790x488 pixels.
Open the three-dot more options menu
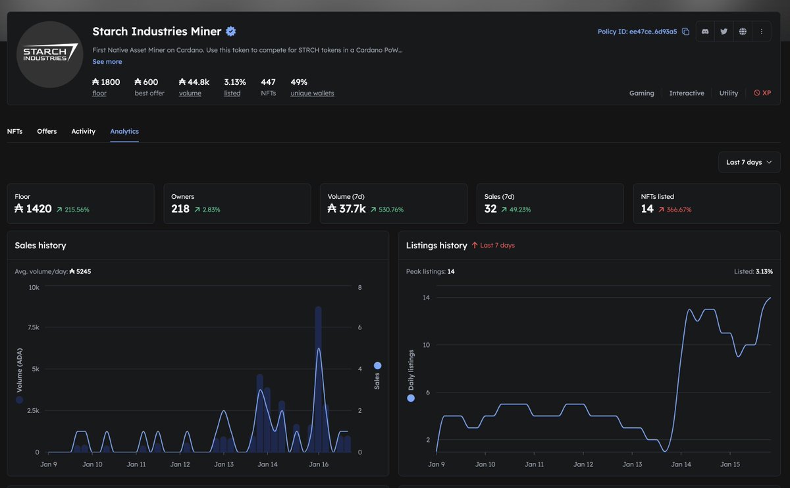[x=762, y=32]
